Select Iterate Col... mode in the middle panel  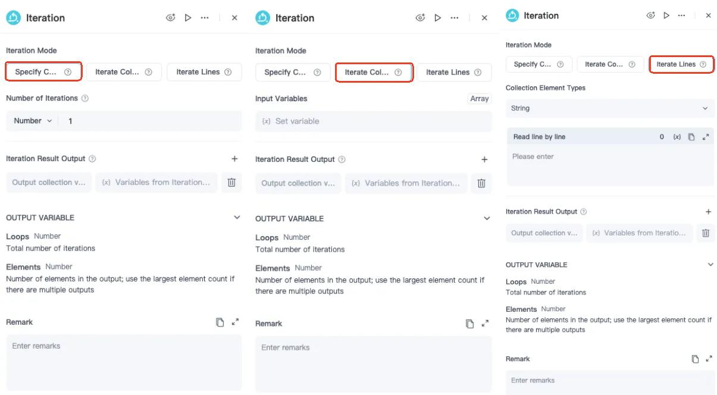point(374,73)
